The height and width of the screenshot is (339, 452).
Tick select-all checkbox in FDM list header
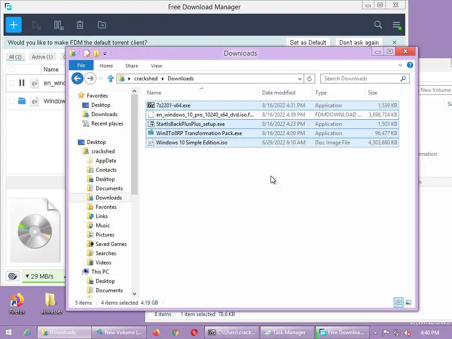(x=12, y=69)
